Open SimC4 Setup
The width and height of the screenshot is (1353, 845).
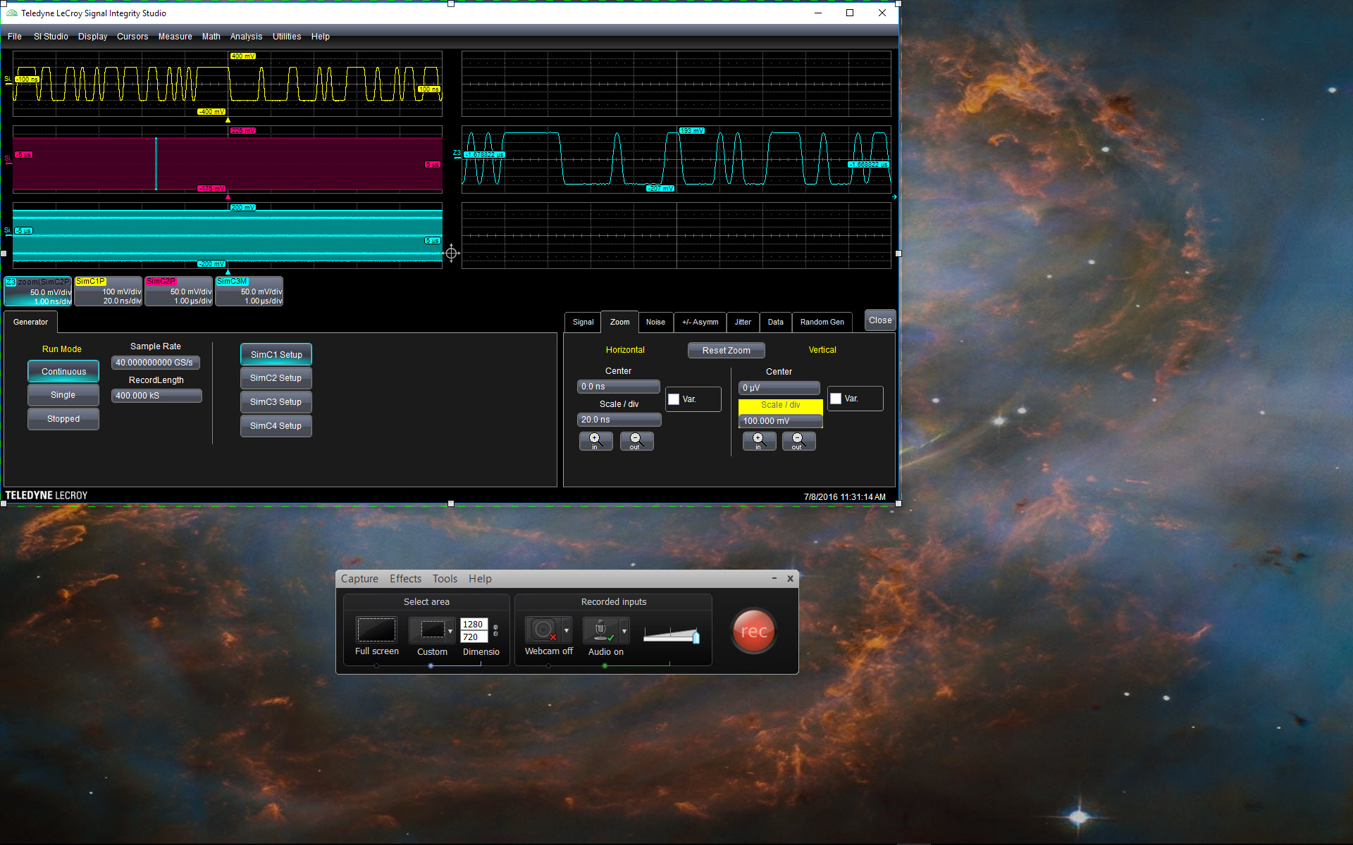276,426
